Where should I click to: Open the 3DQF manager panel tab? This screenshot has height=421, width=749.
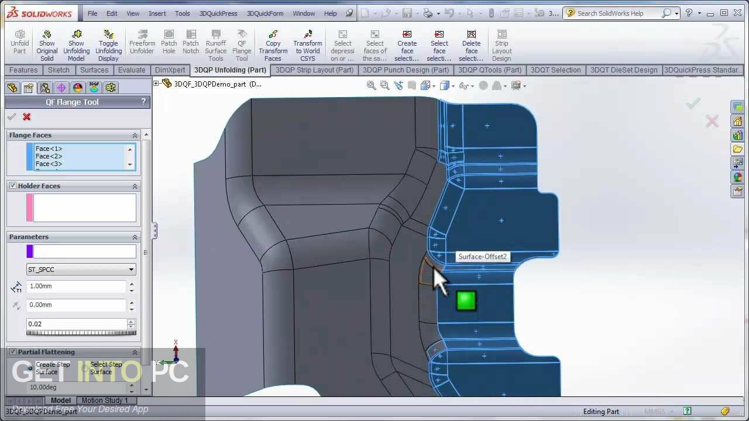pos(94,88)
